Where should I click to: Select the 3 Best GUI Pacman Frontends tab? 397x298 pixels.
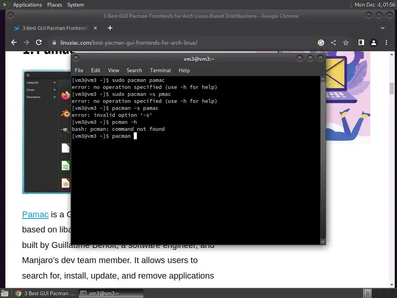[x=55, y=28]
